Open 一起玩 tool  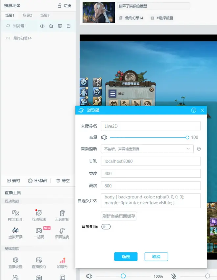tap(39, 233)
